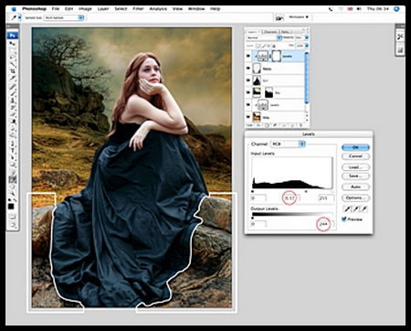
Task: Select the Zoom tool in toolbox
Action: click(x=13, y=193)
